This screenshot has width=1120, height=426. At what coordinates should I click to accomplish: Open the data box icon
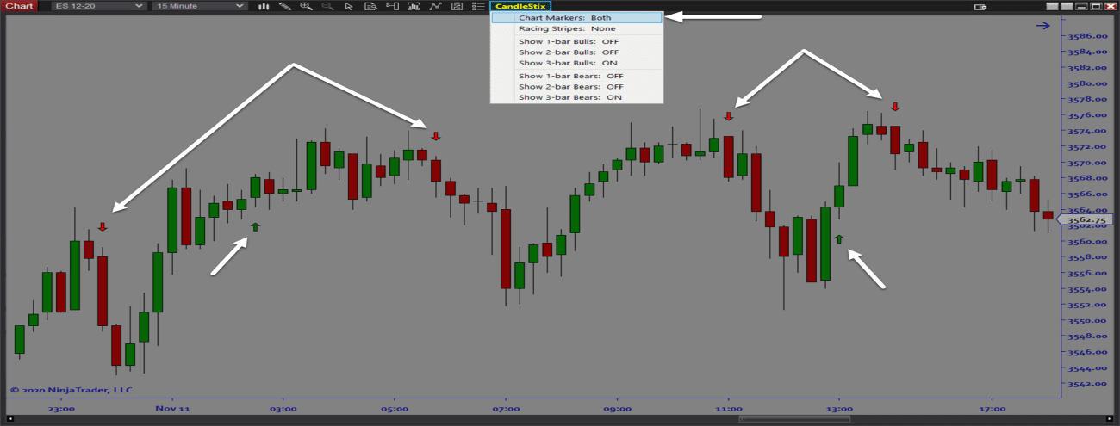[370, 6]
